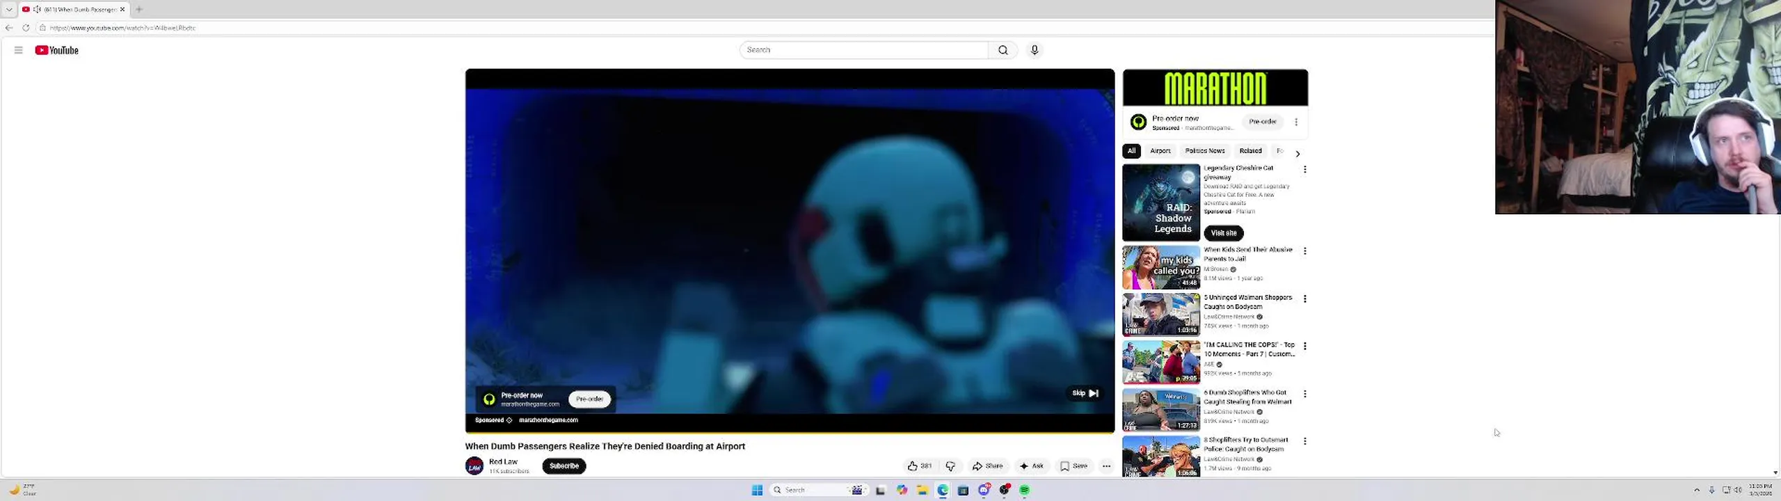This screenshot has height=501, width=1781.
Task: Open menu for When Kids Send Abusive Parents
Action: (x=1305, y=251)
